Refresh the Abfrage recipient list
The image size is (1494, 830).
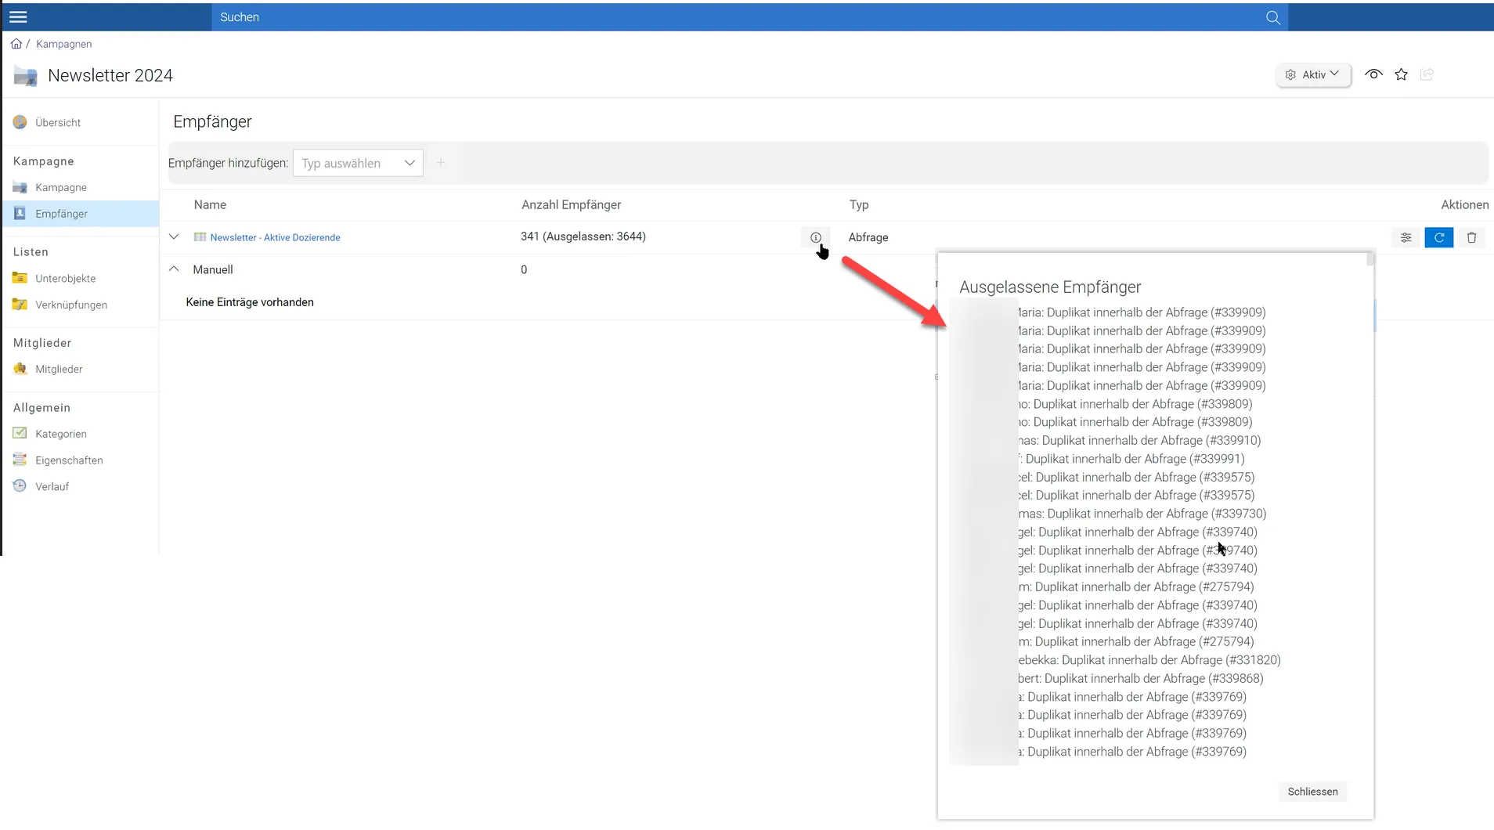[x=1439, y=237]
